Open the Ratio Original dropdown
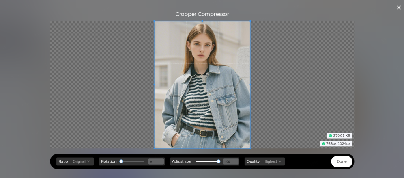Screen dimensions: 404x178 [75, 161]
